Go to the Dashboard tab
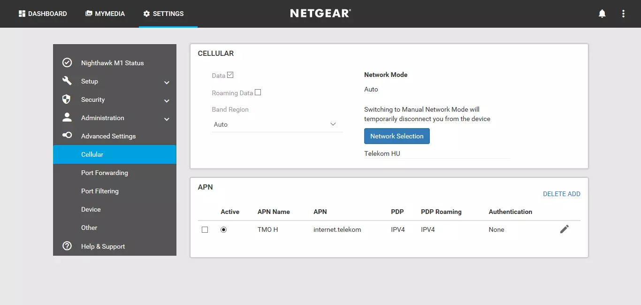Image resolution: width=641 pixels, height=305 pixels. point(43,14)
